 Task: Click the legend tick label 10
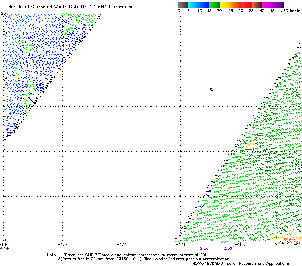pyautogui.click(x=200, y=11)
